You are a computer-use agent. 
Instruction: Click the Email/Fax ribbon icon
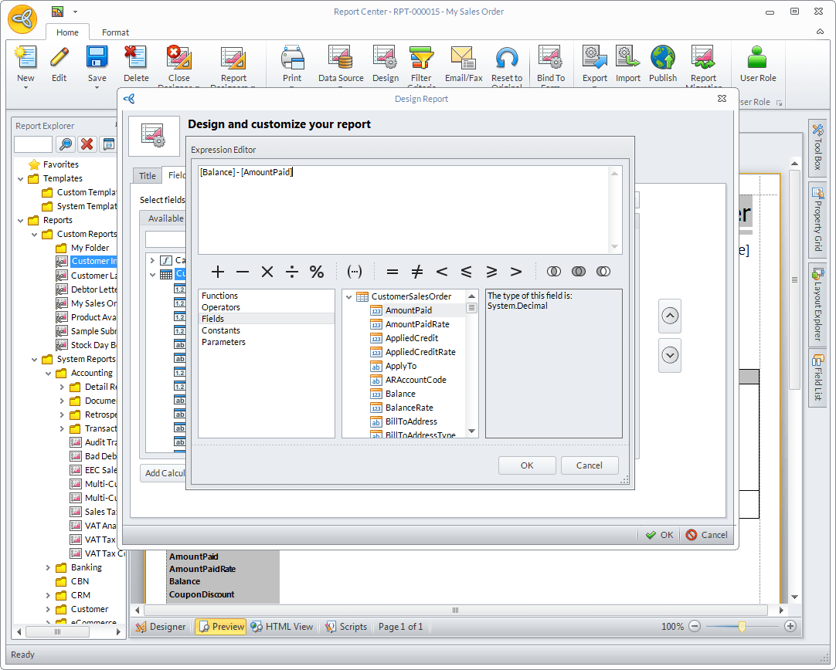point(463,58)
